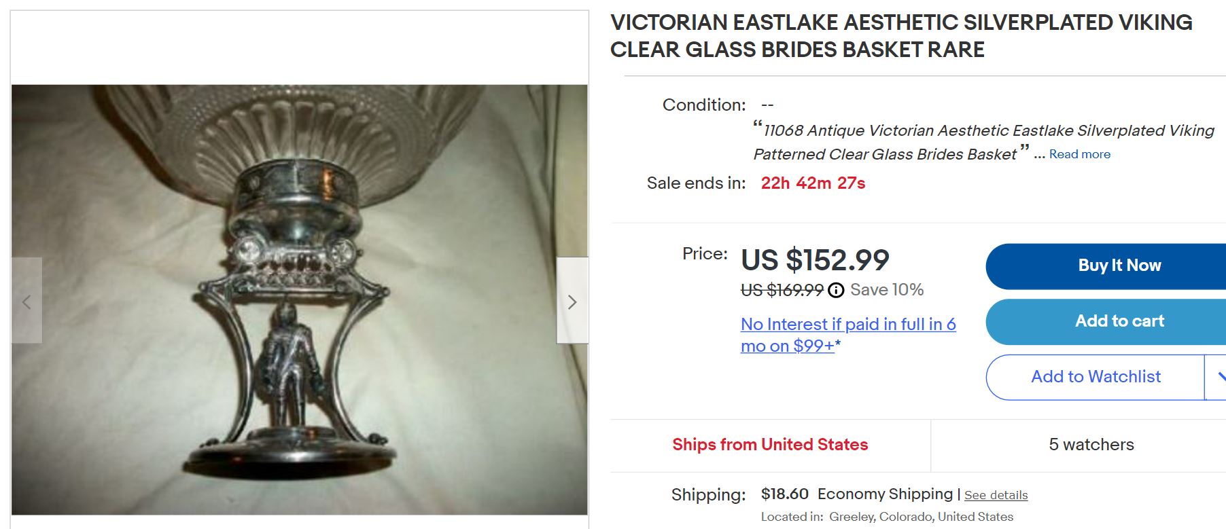Click the Buy It Now button
Image resolution: width=1226 pixels, height=529 pixels.
coord(1119,266)
